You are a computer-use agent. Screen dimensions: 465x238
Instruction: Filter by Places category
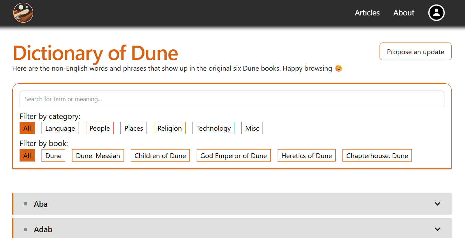pos(133,128)
